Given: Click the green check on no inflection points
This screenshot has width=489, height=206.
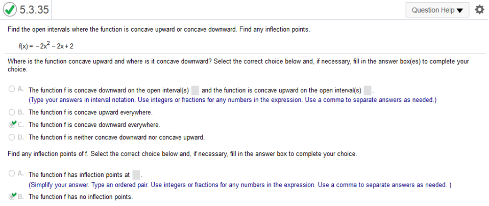Looking at the screenshot, I should [13, 195].
